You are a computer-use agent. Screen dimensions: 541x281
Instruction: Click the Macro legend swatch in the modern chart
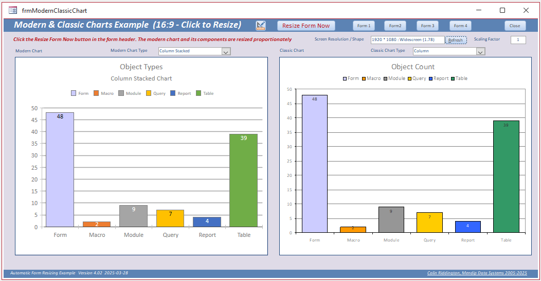(x=96, y=93)
